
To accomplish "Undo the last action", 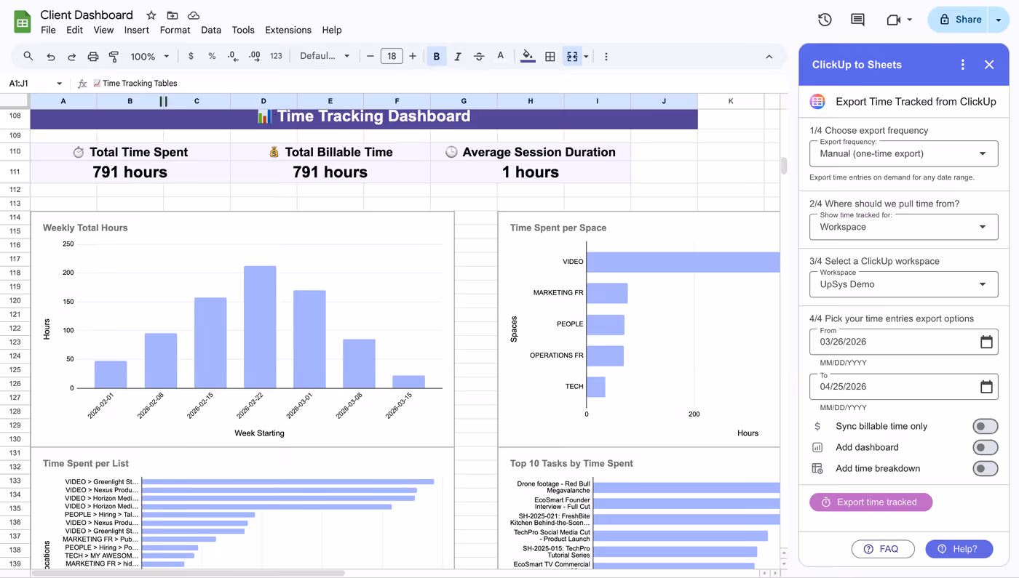I will (x=51, y=56).
